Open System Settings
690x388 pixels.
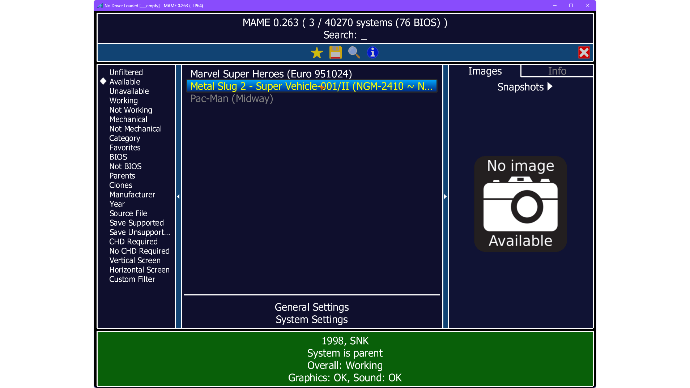pyautogui.click(x=312, y=320)
